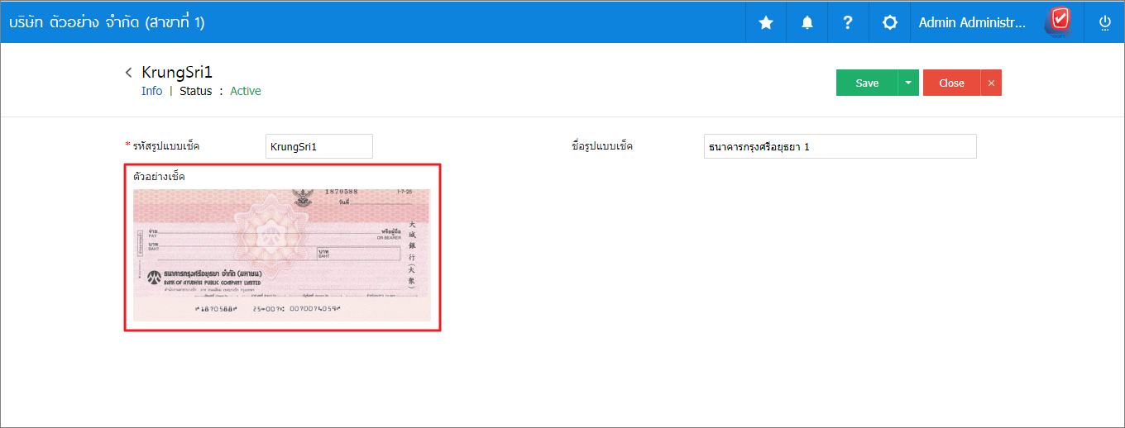
Task: Click the Active status text
Action: point(246,91)
